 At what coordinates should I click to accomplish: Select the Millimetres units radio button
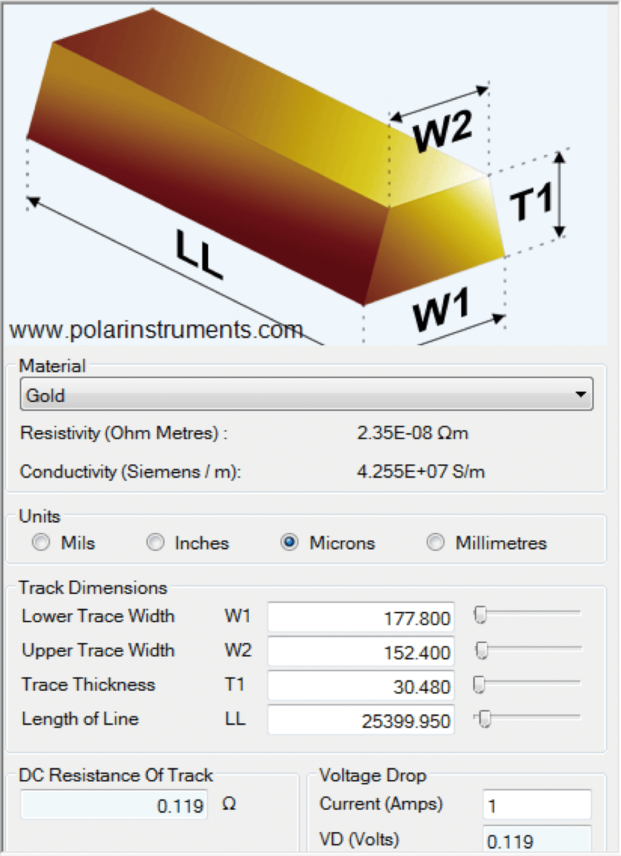[x=435, y=542]
